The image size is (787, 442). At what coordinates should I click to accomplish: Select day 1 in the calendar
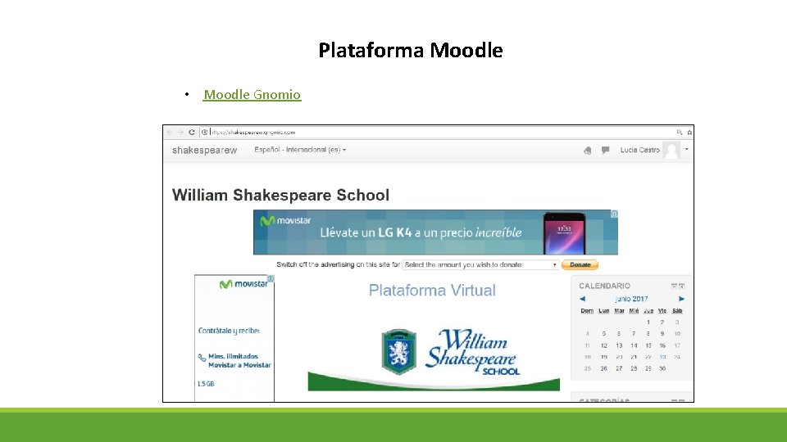tap(648, 322)
